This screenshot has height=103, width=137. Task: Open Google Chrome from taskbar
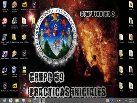(29, 100)
